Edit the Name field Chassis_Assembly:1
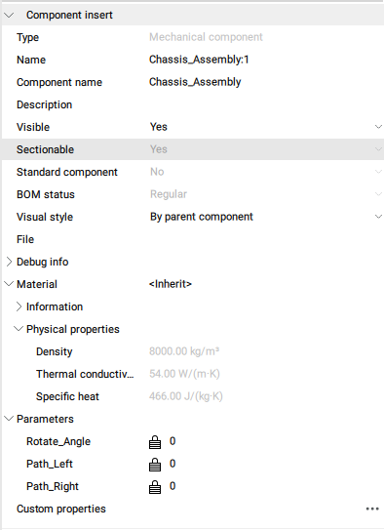The height and width of the screenshot is (530, 384). point(199,60)
